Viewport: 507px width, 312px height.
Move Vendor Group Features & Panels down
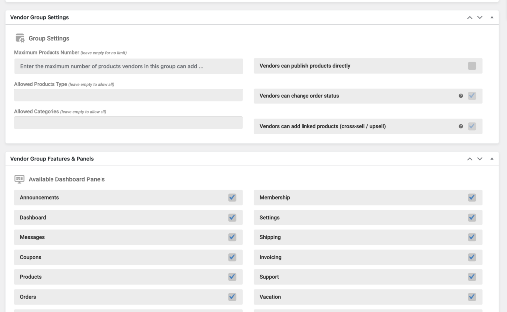tap(480, 159)
